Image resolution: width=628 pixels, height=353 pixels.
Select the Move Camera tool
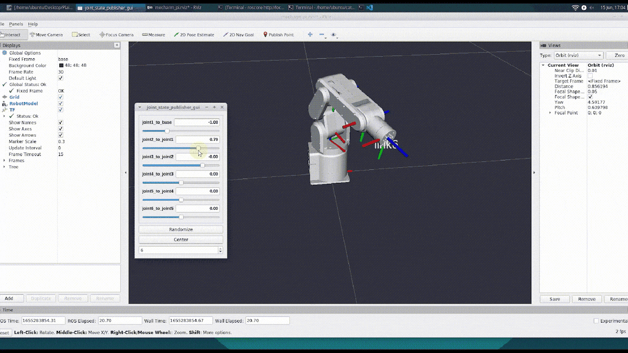(x=46, y=35)
